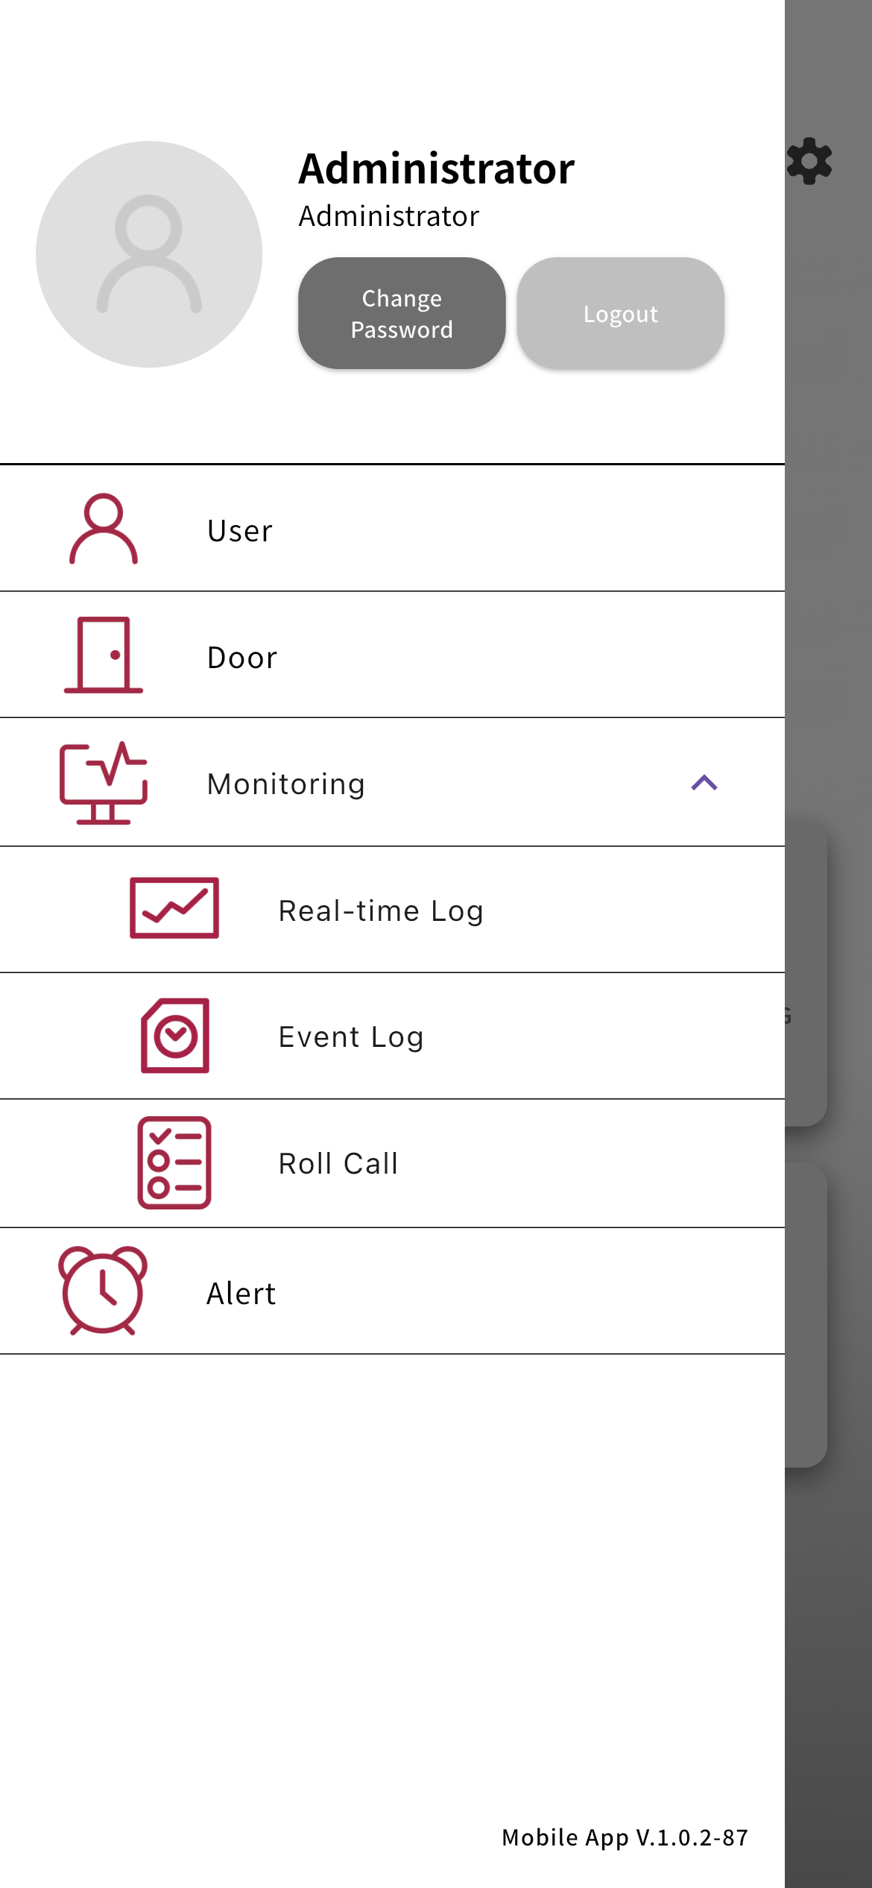The height and width of the screenshot is (1888, 872).
Task: Open the Door menu item
Action: pos(392,655)
